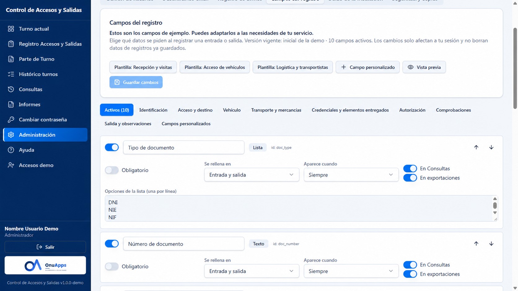Screen dimensions: 518x291
Task: Open Aparece cuando dropdown for Tipo de documento
Action: [x=351, y=175]
